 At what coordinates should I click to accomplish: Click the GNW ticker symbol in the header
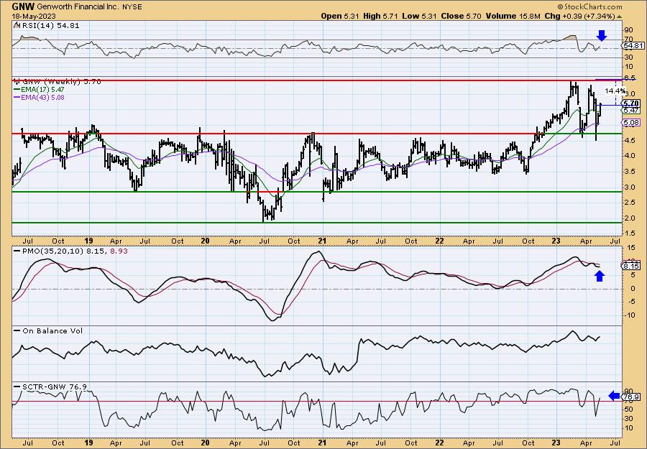[x=24, y=6]
